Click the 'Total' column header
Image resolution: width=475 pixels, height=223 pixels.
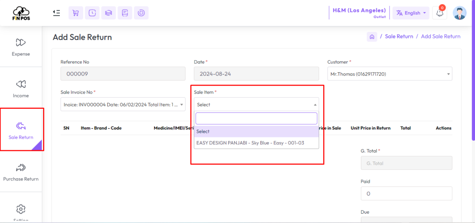point(405,128)
